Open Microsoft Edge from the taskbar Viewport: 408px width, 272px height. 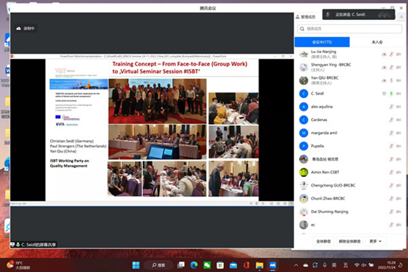(x=194, y=265)
